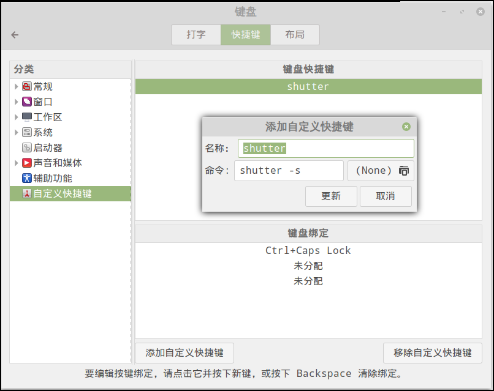494x391 pixels.
Task: Click the Windows (窗口) category icon
Action: pos(27,102)
